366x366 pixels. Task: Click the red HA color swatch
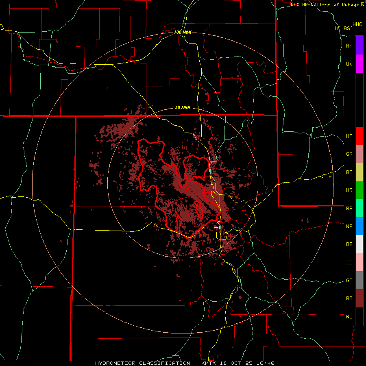coord(359,136)
